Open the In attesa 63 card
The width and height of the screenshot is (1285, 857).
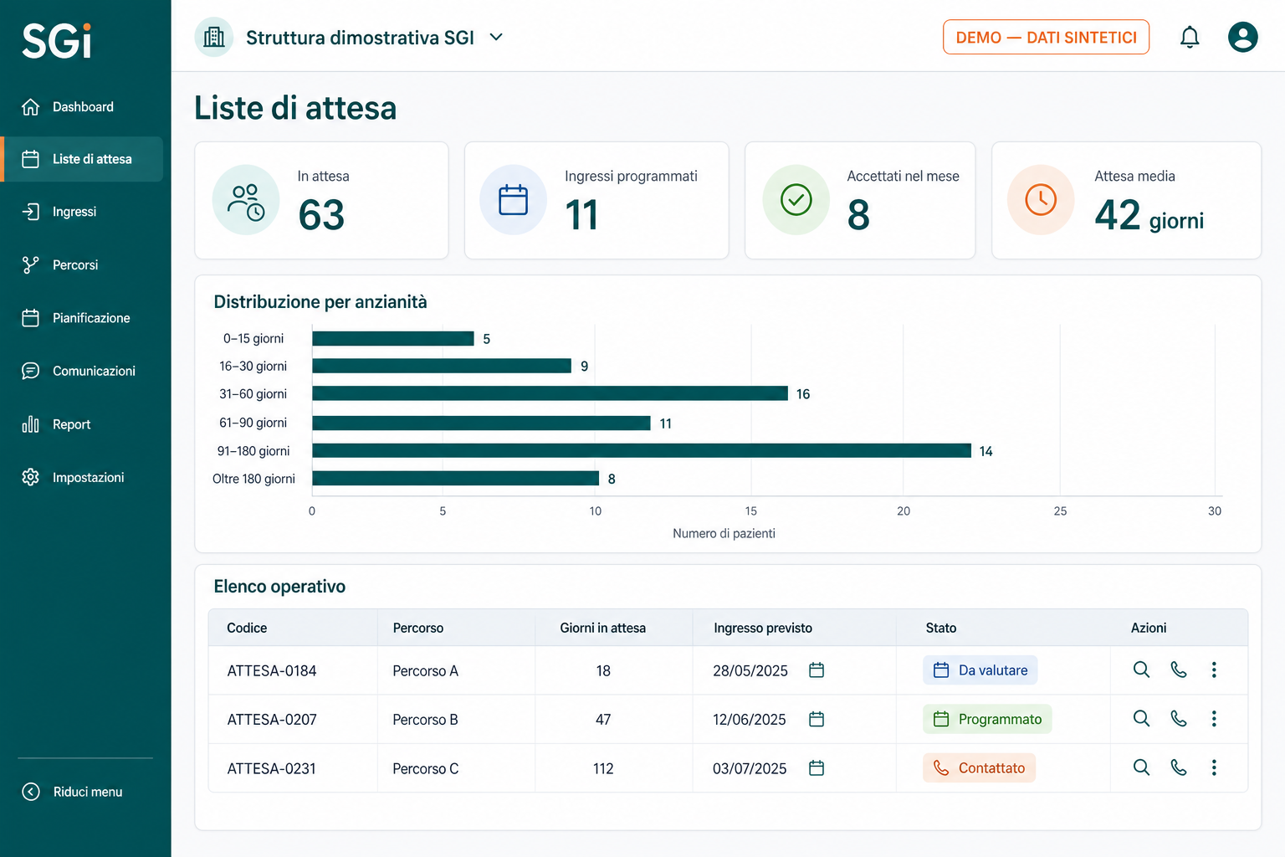point(321,201)
